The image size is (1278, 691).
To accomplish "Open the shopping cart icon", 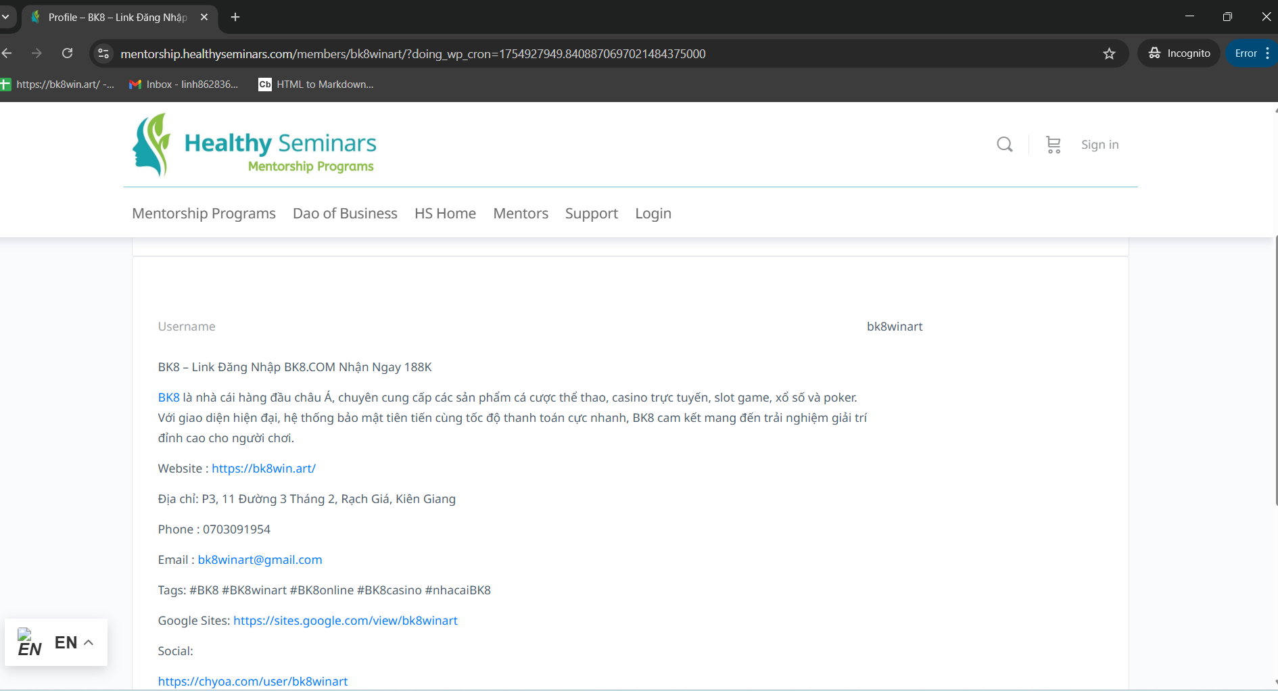I will pyautogui.click(x=1053, y=145).
